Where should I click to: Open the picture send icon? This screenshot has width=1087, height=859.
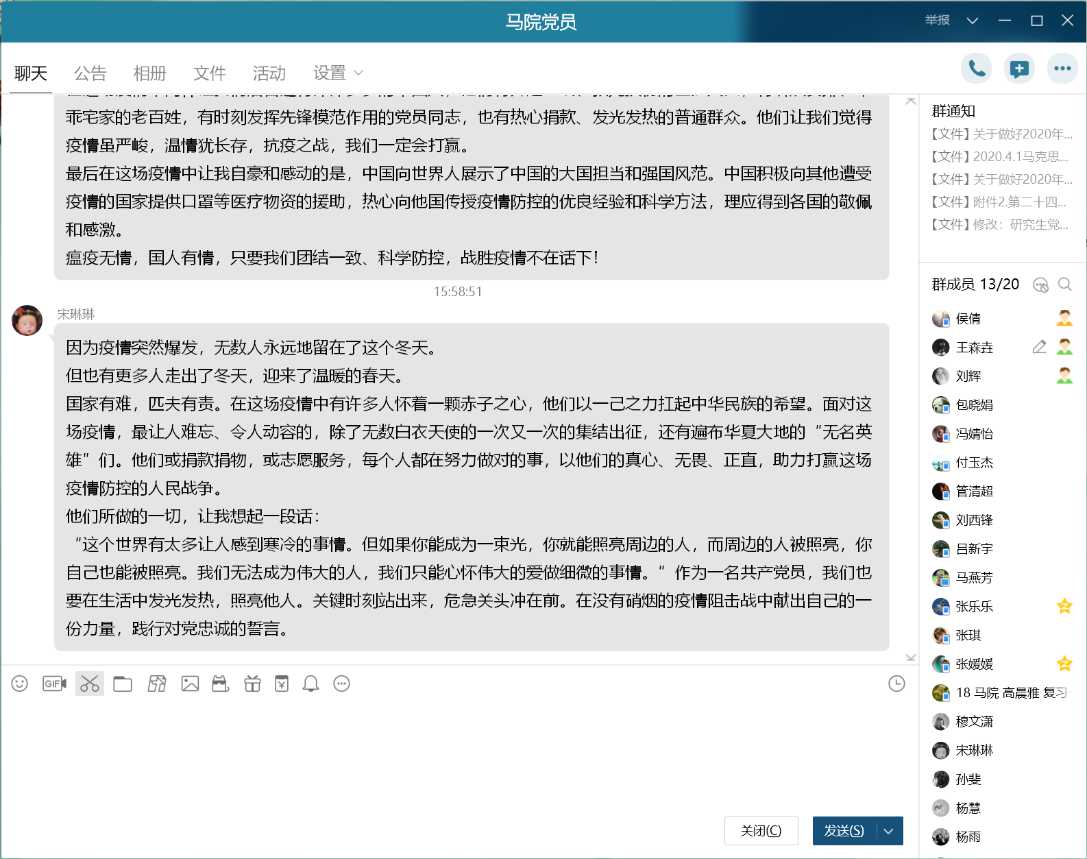coord(190,683)
